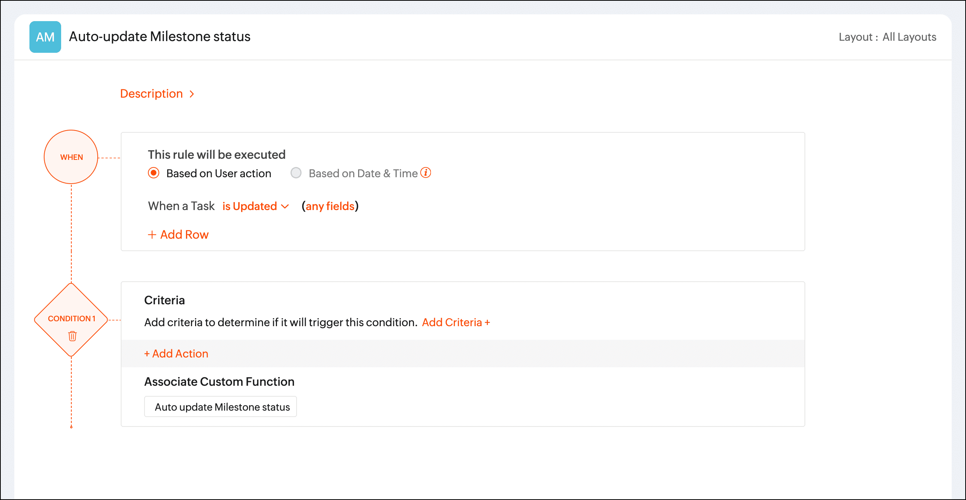Screen dimensions: 966x500
Task: Click the rule title Auto-update Milestone status
Action: tap(160, 37)
